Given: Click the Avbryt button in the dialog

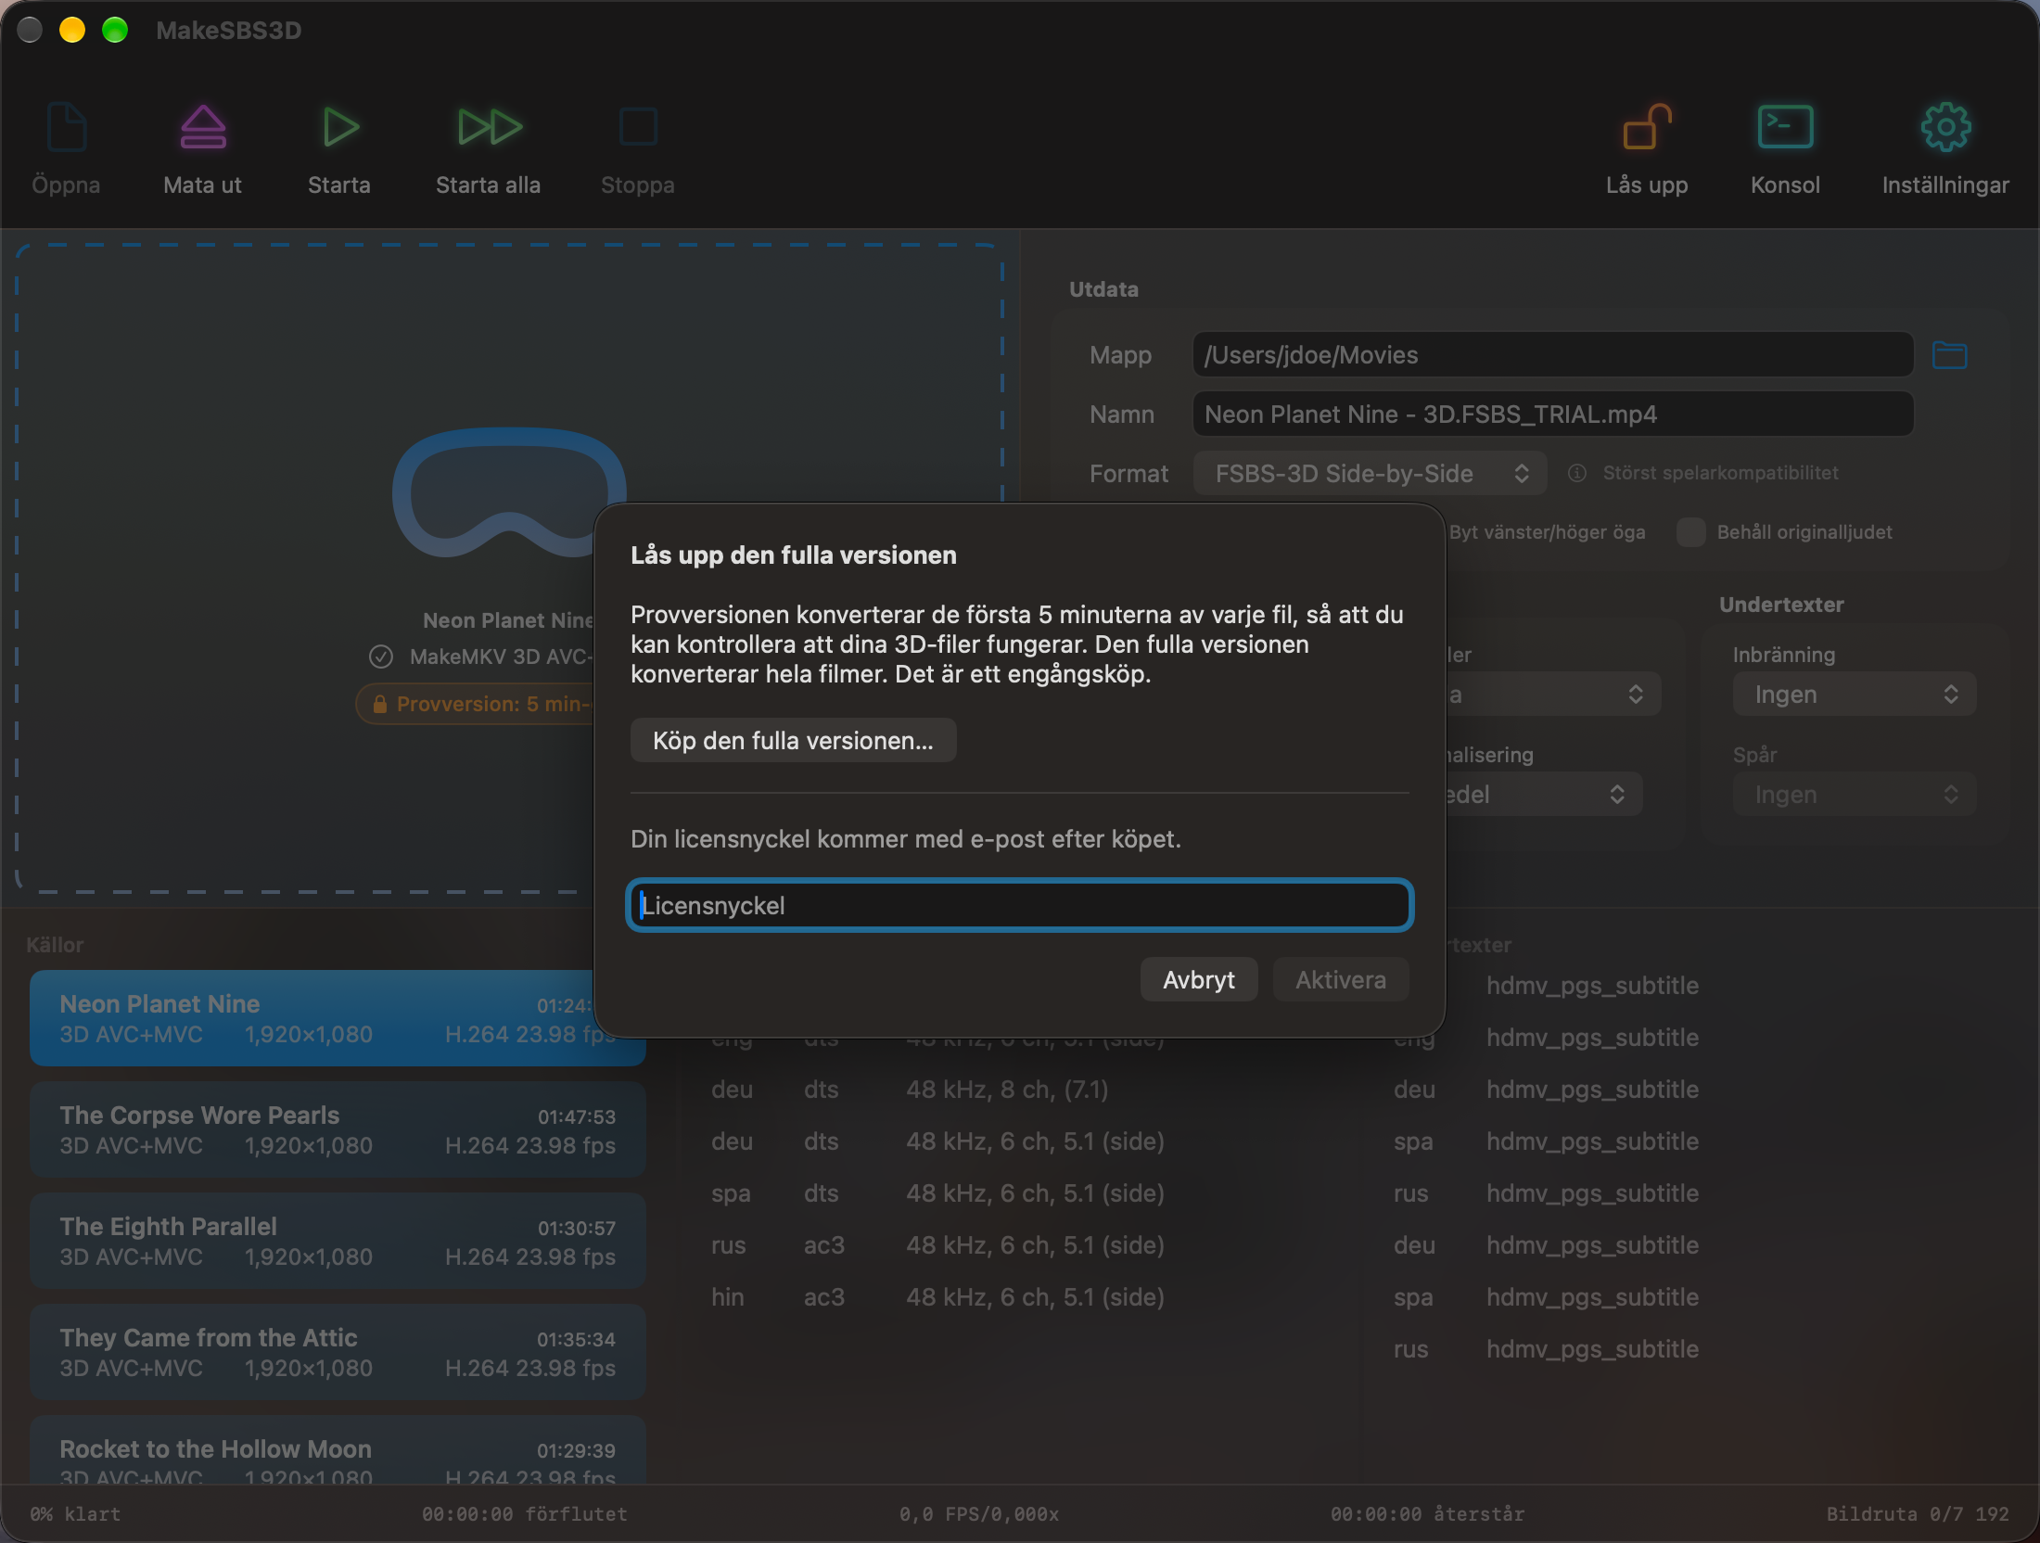Looking at the screenshot, I should click(1198, 980).
